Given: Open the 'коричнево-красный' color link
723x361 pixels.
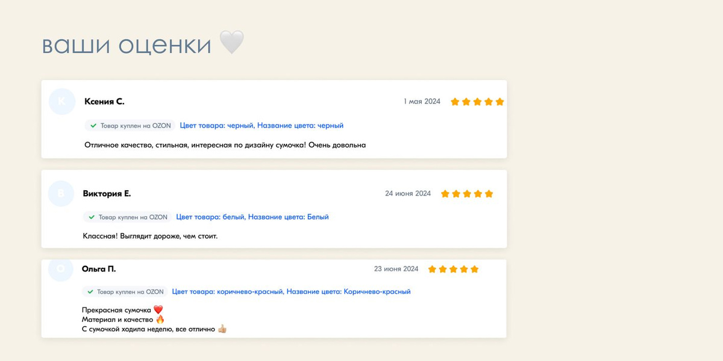Looking at the screenshot, I should point(228,291).
